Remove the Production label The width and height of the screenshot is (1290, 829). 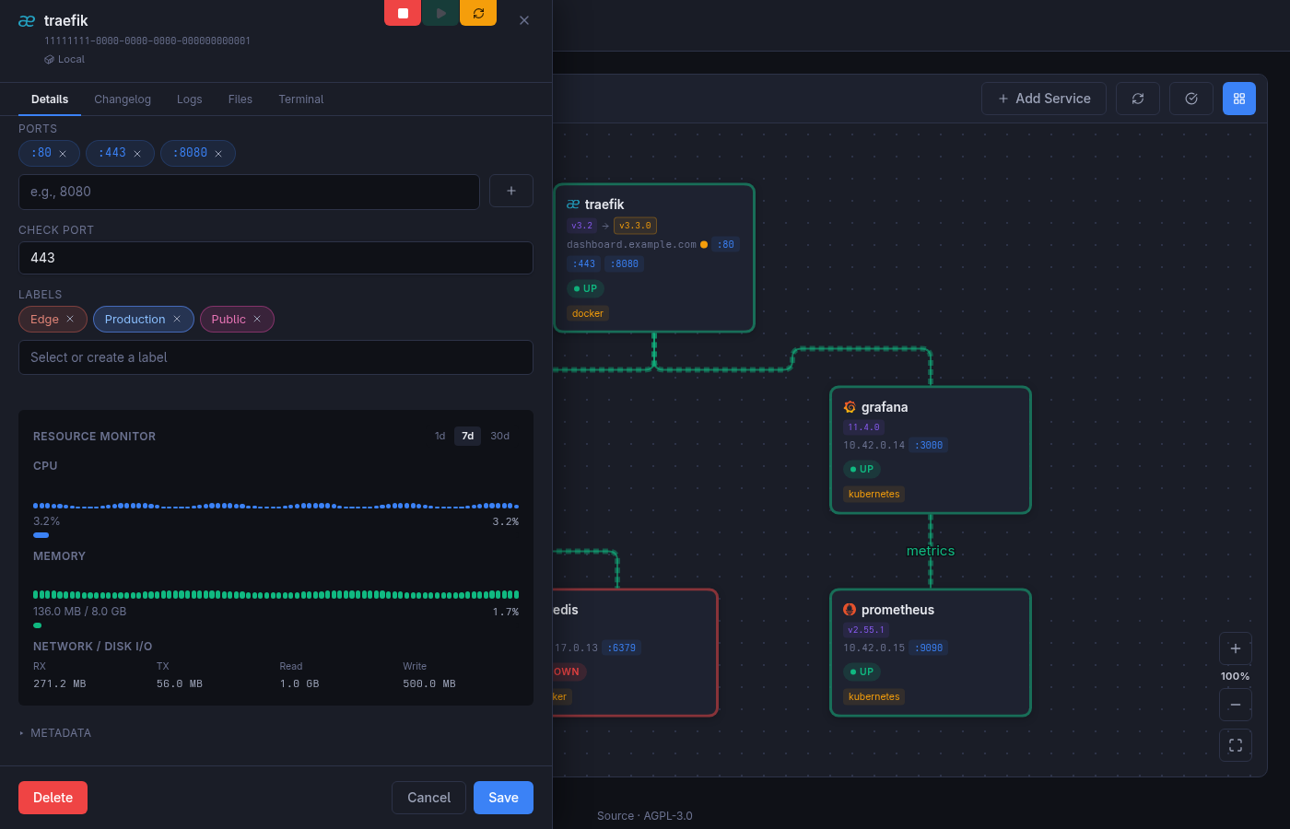click(177, 319)
